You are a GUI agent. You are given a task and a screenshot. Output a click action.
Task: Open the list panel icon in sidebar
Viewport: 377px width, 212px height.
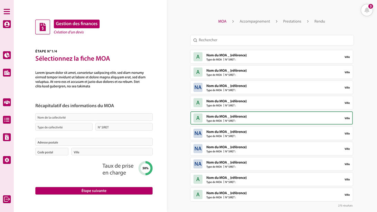[7, 119]
